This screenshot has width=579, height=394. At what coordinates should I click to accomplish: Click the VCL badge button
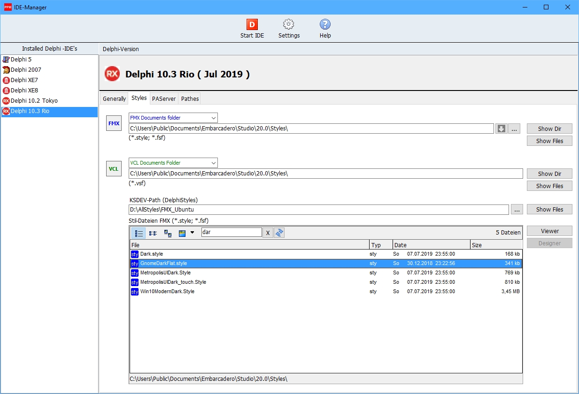tap(114, 169)
